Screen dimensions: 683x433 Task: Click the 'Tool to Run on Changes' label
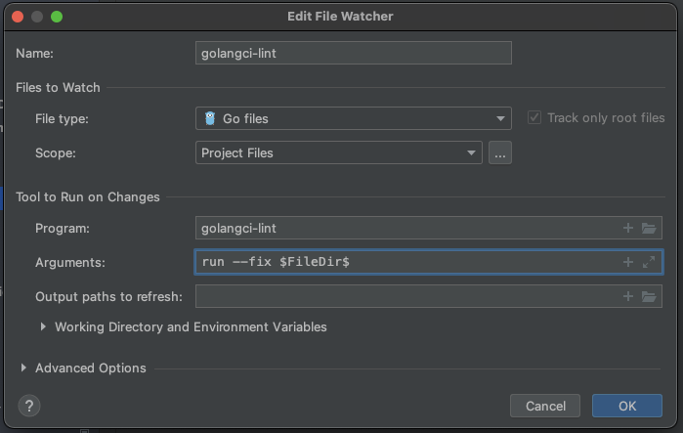coord(88,196)
